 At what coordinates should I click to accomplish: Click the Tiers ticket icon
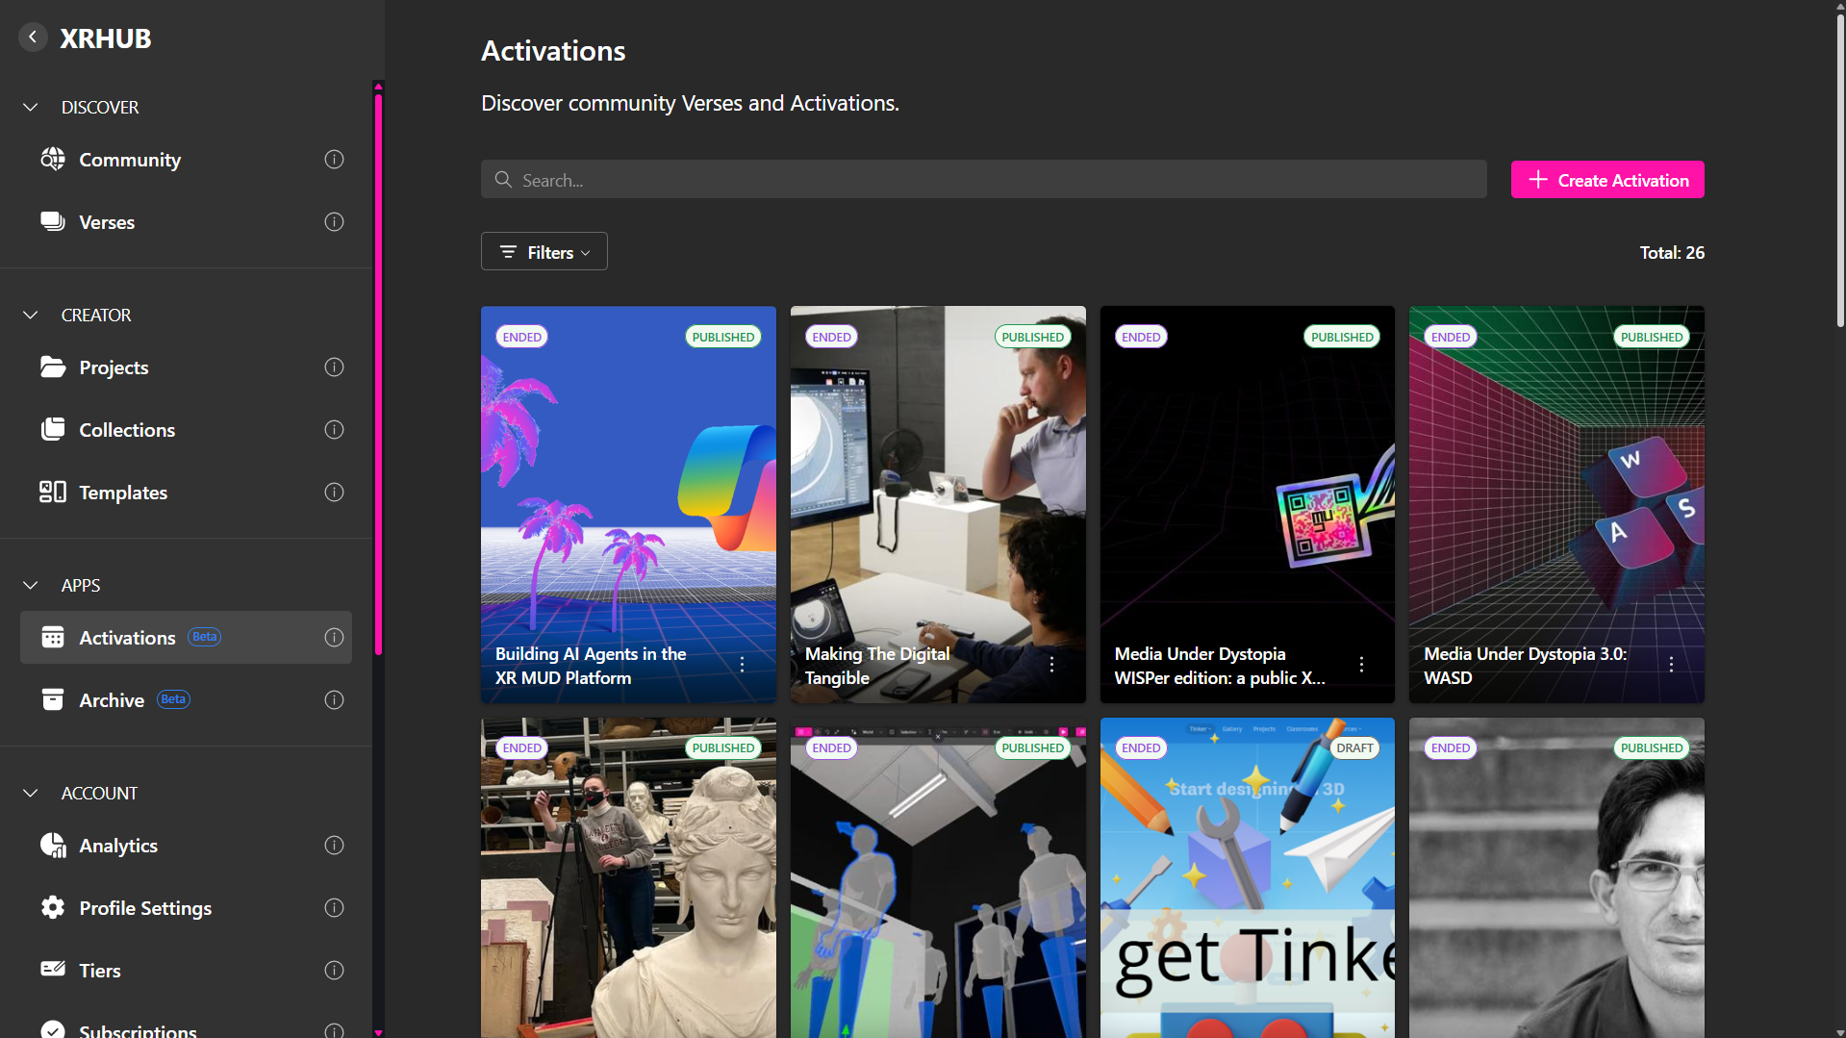point(53,969)
